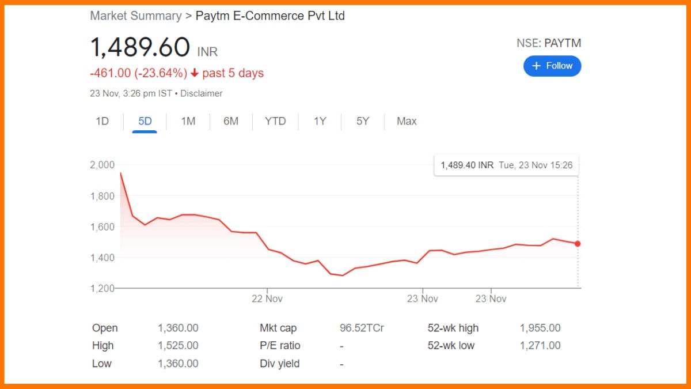Switch to the 1M chart tab
This screenshot has width=691, height=389.
click(x=188, y=121)
